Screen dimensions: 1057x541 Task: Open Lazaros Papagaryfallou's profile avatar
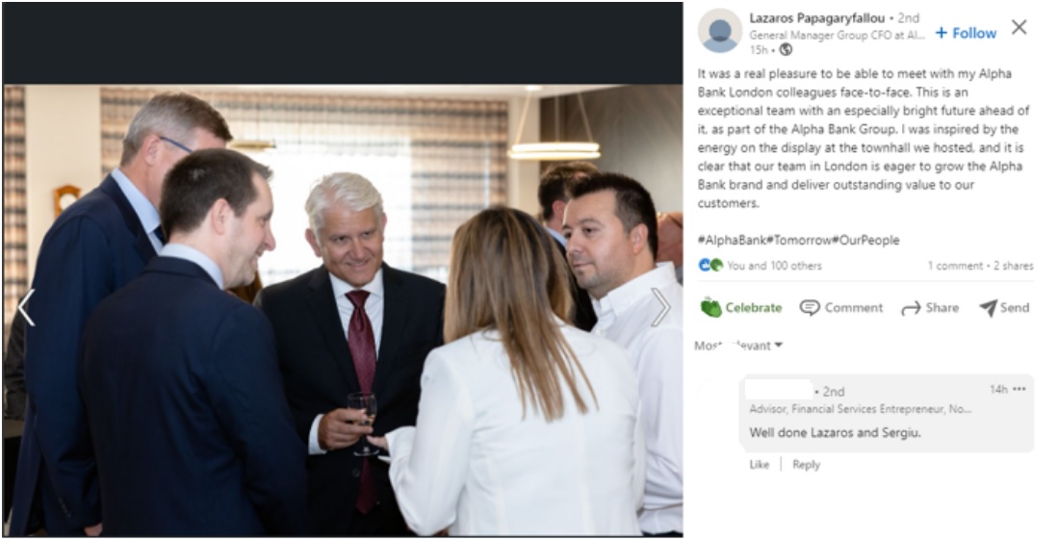pos(720,31)
